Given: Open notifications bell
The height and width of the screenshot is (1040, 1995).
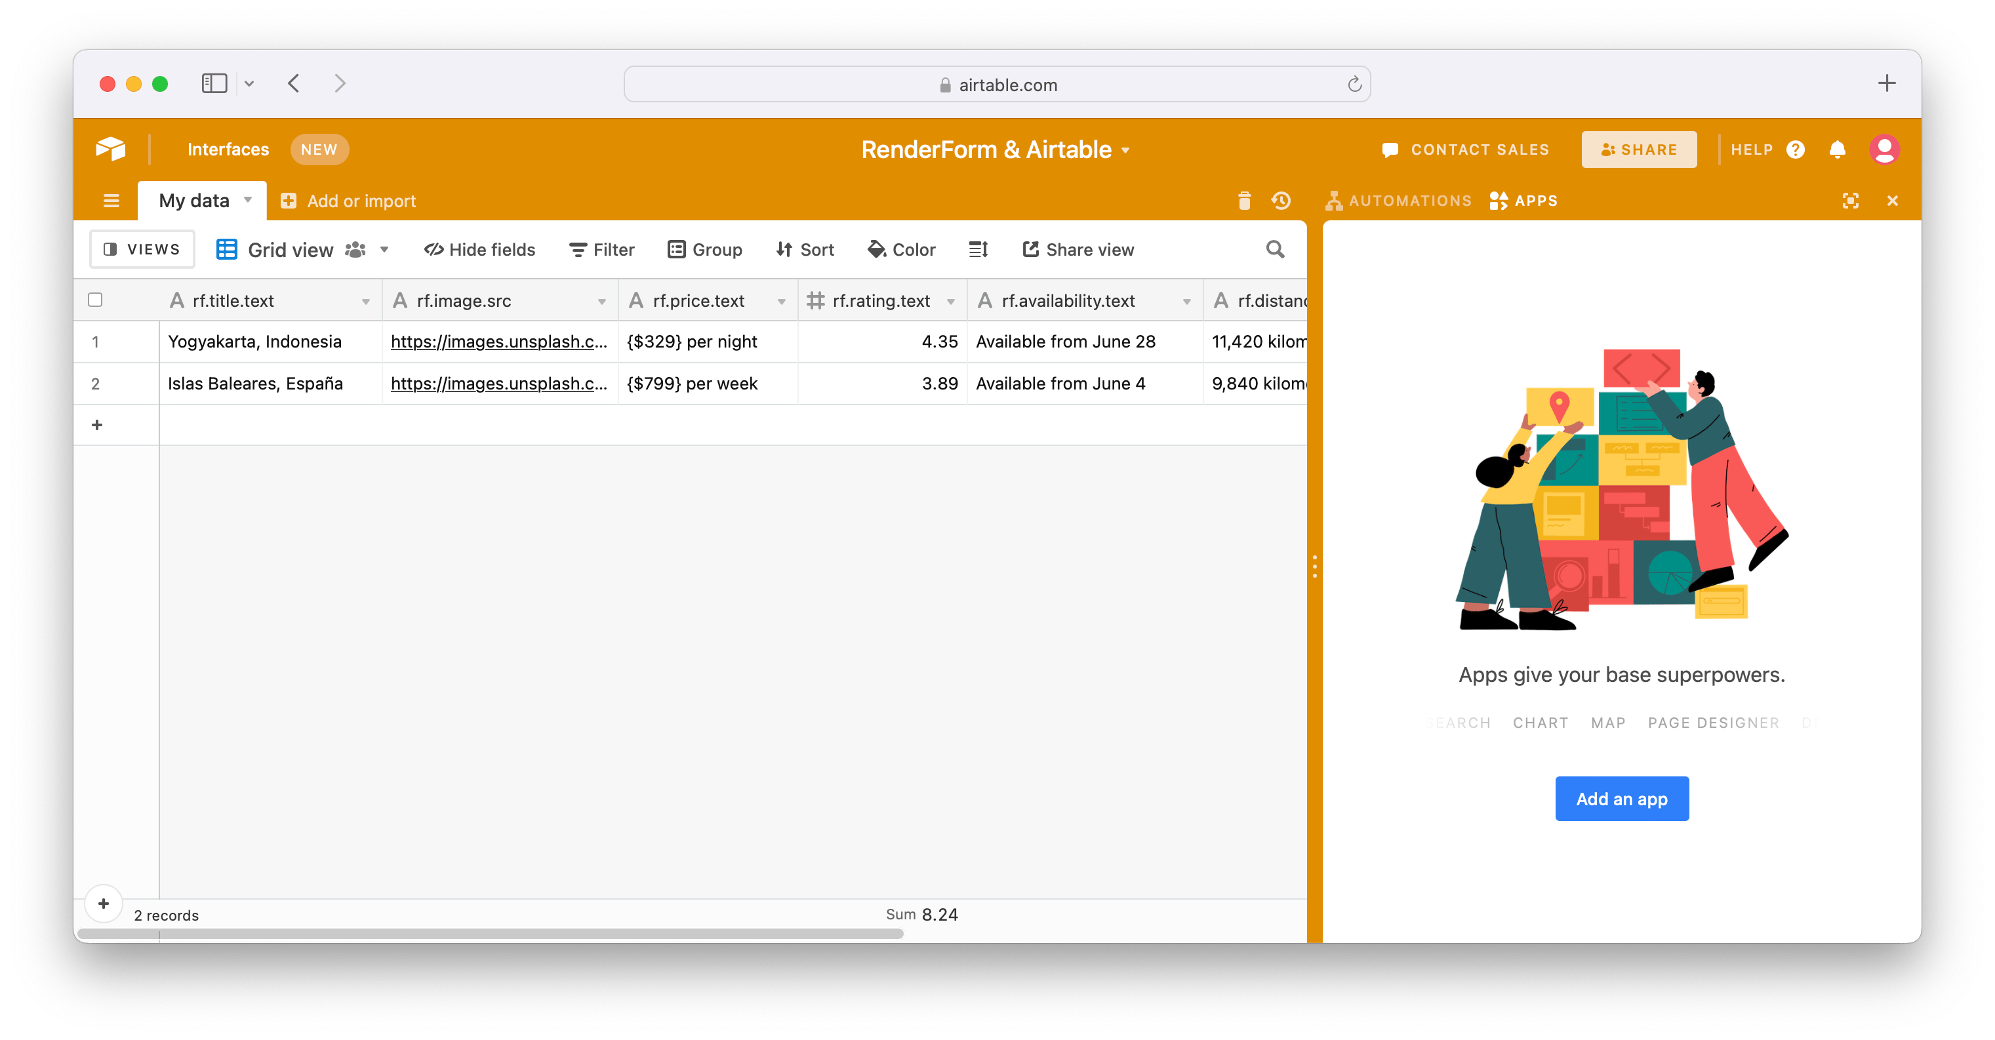Looking at the screenshot, I should tap(1838, 150).
